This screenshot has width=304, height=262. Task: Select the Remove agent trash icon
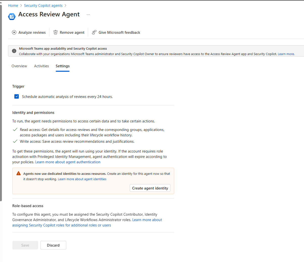55,32
